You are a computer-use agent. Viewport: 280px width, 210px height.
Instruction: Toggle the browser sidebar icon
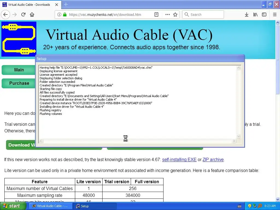[x=264, y=14]
